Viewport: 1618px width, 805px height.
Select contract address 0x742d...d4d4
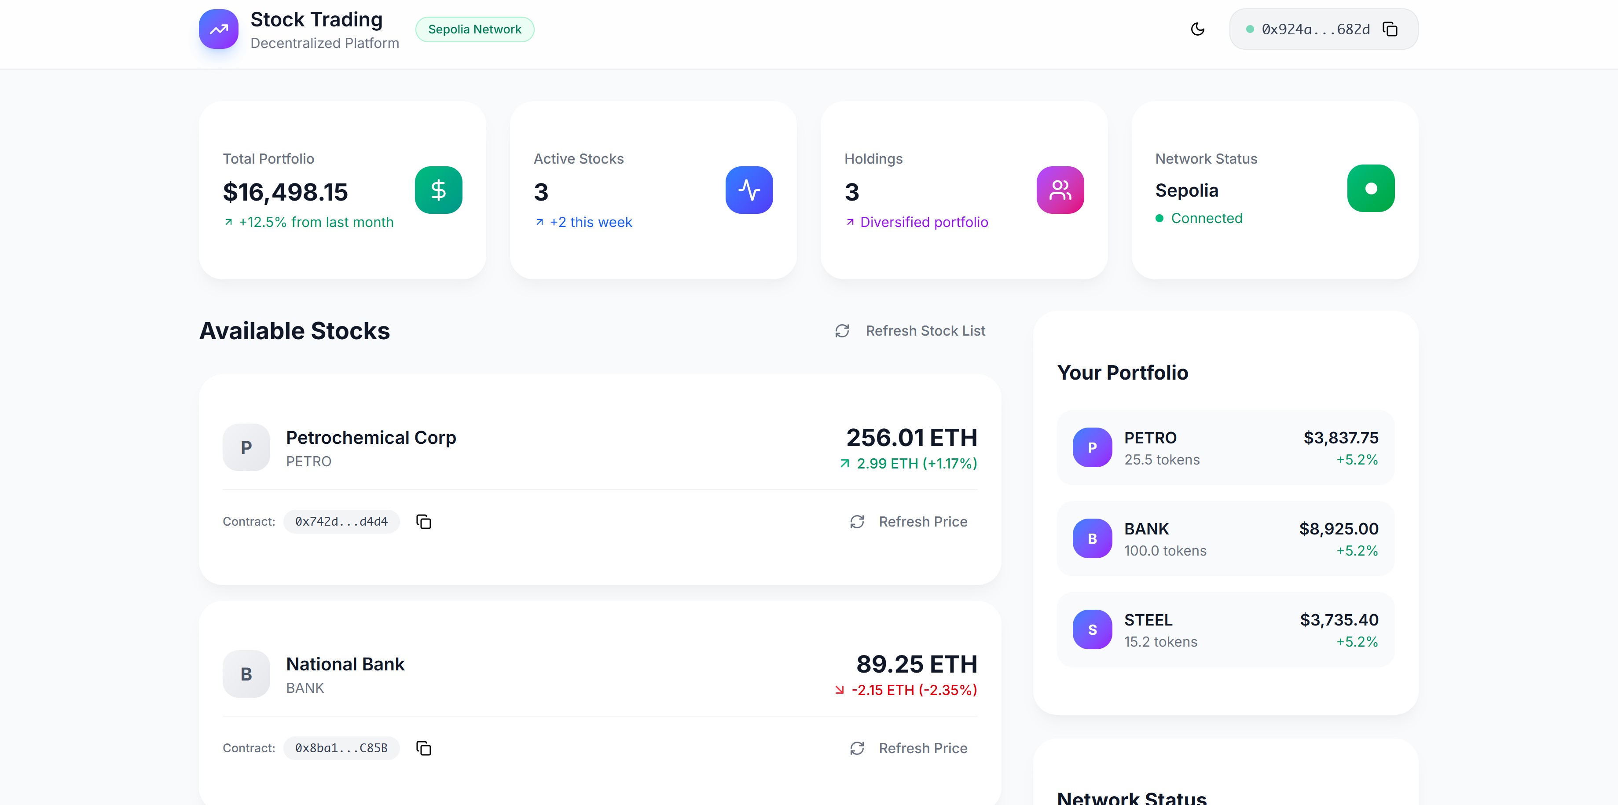(x=342, y=522)
